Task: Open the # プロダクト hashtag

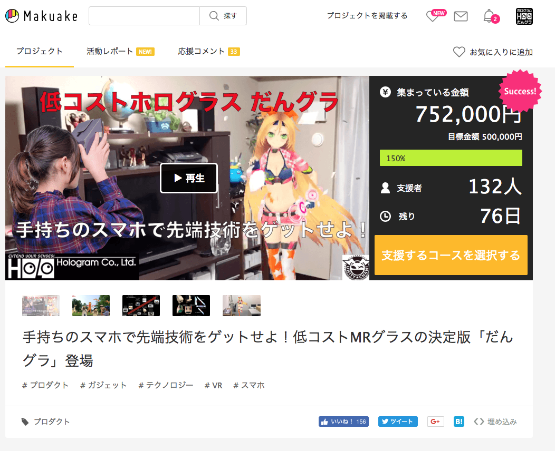Action: pos(45,385)
